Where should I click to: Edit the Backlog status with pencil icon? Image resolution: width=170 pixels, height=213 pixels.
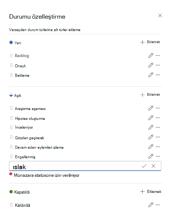tap(151, 56)
